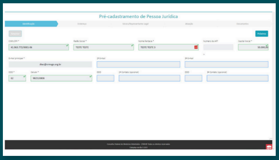Click green checkmark in Razão Social field
This screenshot has width=279, height=160.
tap(132, 45)
